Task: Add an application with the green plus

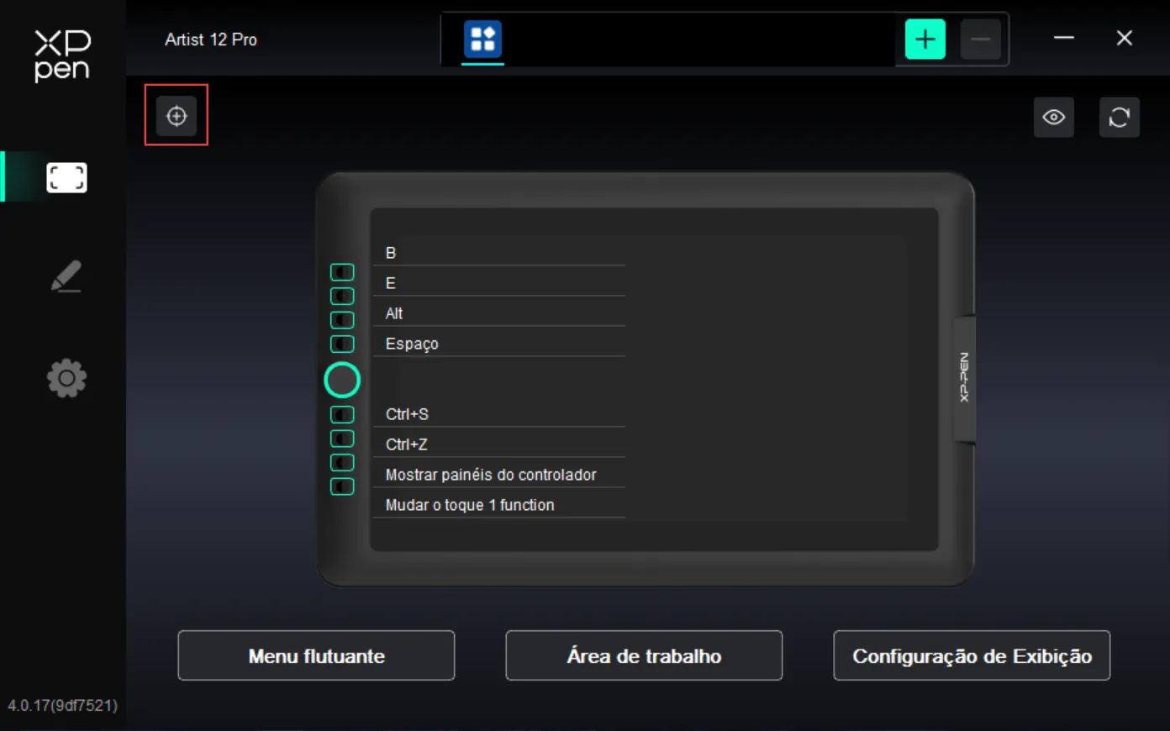Action: click(x=925, y=39)
